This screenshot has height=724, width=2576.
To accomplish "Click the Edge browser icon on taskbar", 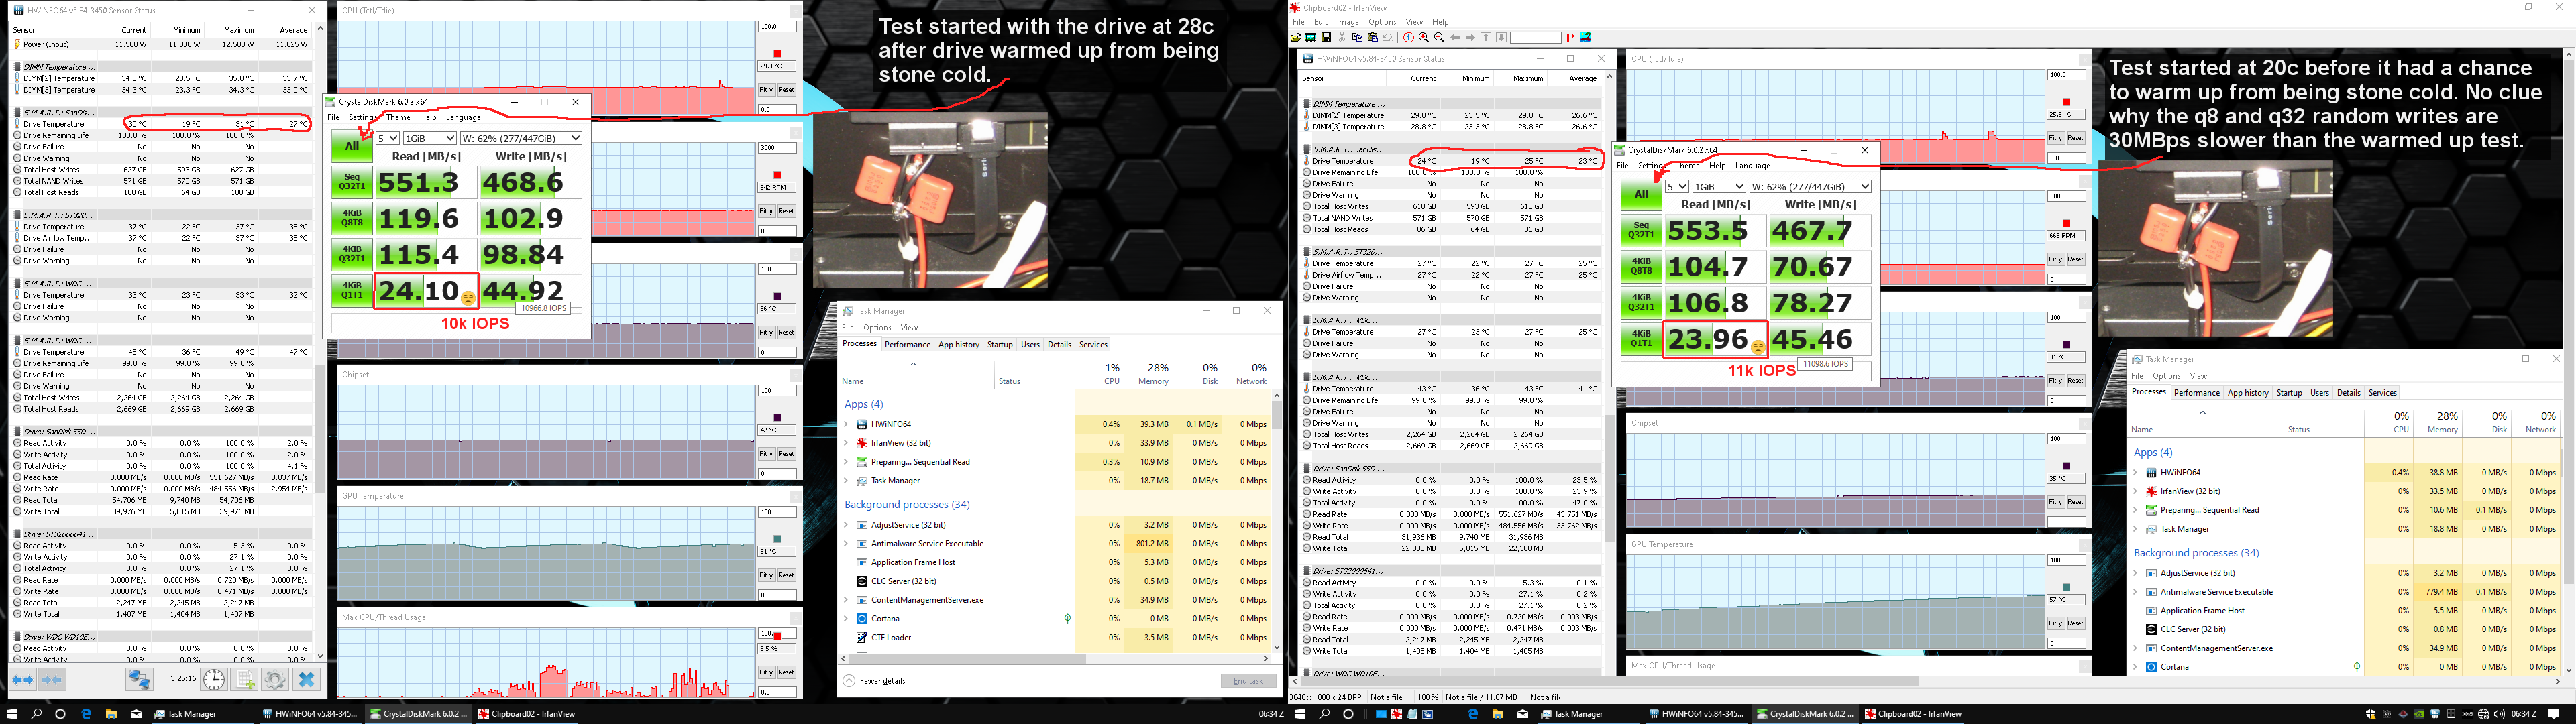I will coord(86,714).
